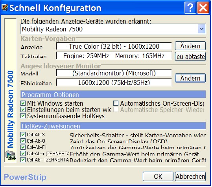Click the Angeschlossener Monitor group label
Screen dimensions: 212x187
(x=61, y=66)
